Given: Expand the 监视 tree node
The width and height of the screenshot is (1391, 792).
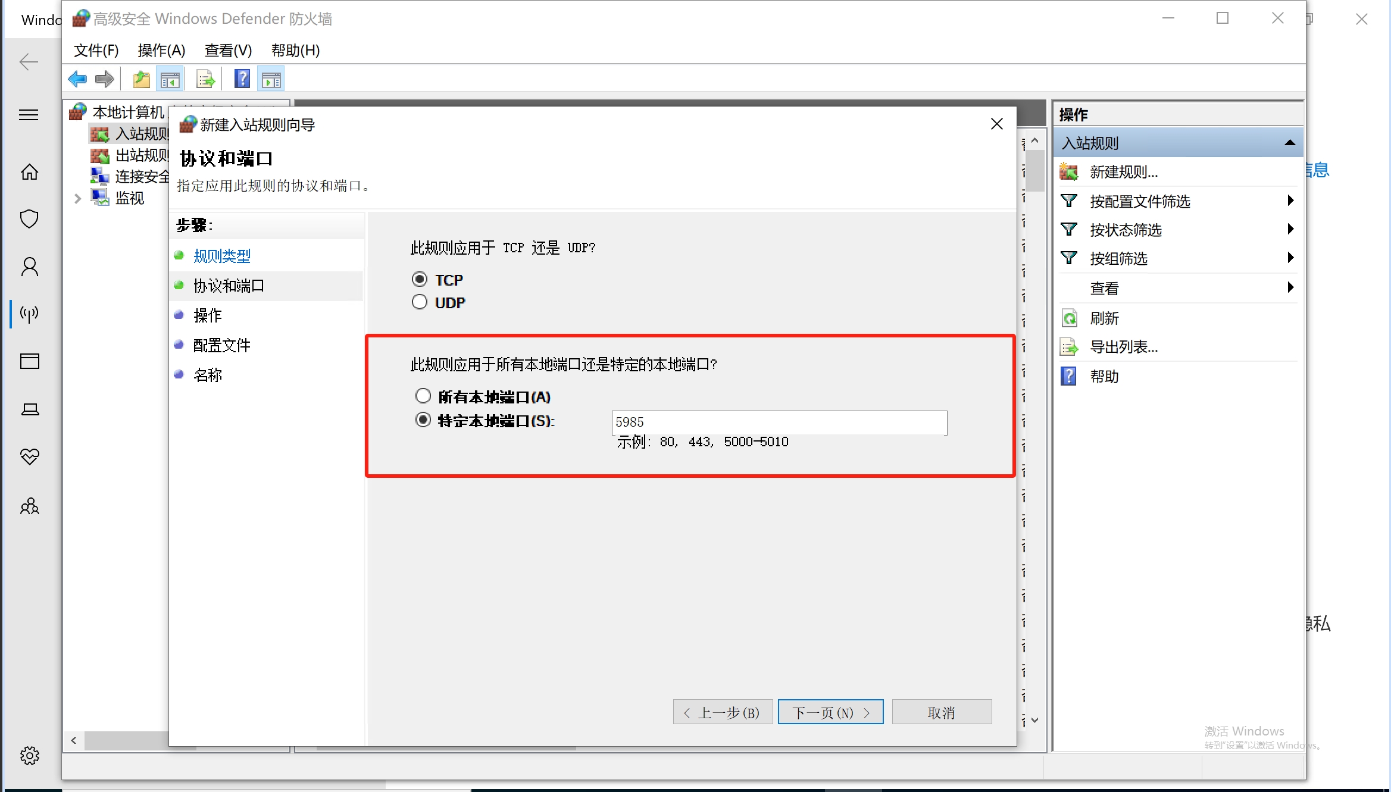Looking at the screenshot, I should click(x=77, y=198).
